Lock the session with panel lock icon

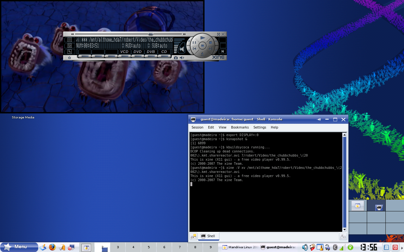click(x=386, y=247)
